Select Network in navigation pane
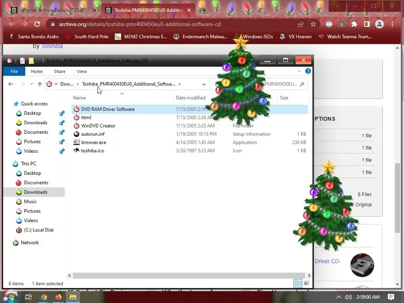Screen dimensions: 404x303 [30, 243]
